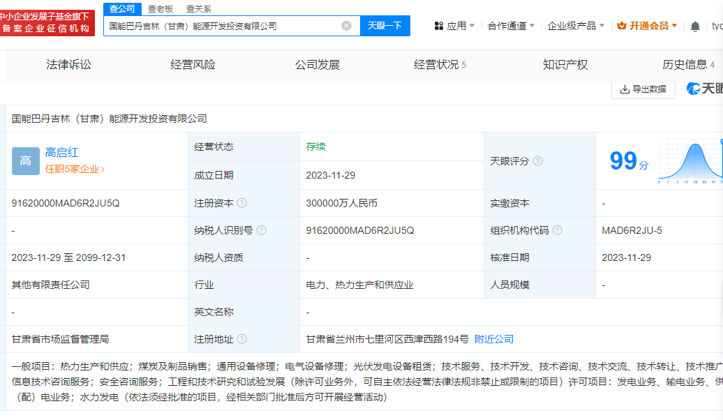Open the 知识产权 section tab
This screenshot has width=723, height=420.
565,65
